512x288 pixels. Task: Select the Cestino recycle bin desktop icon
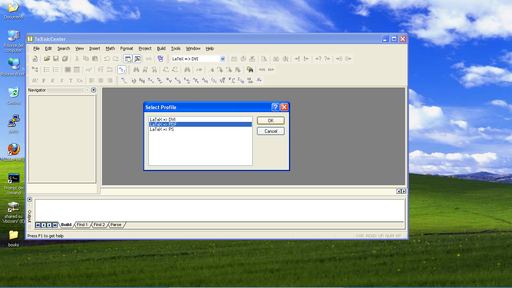[13, 95]
